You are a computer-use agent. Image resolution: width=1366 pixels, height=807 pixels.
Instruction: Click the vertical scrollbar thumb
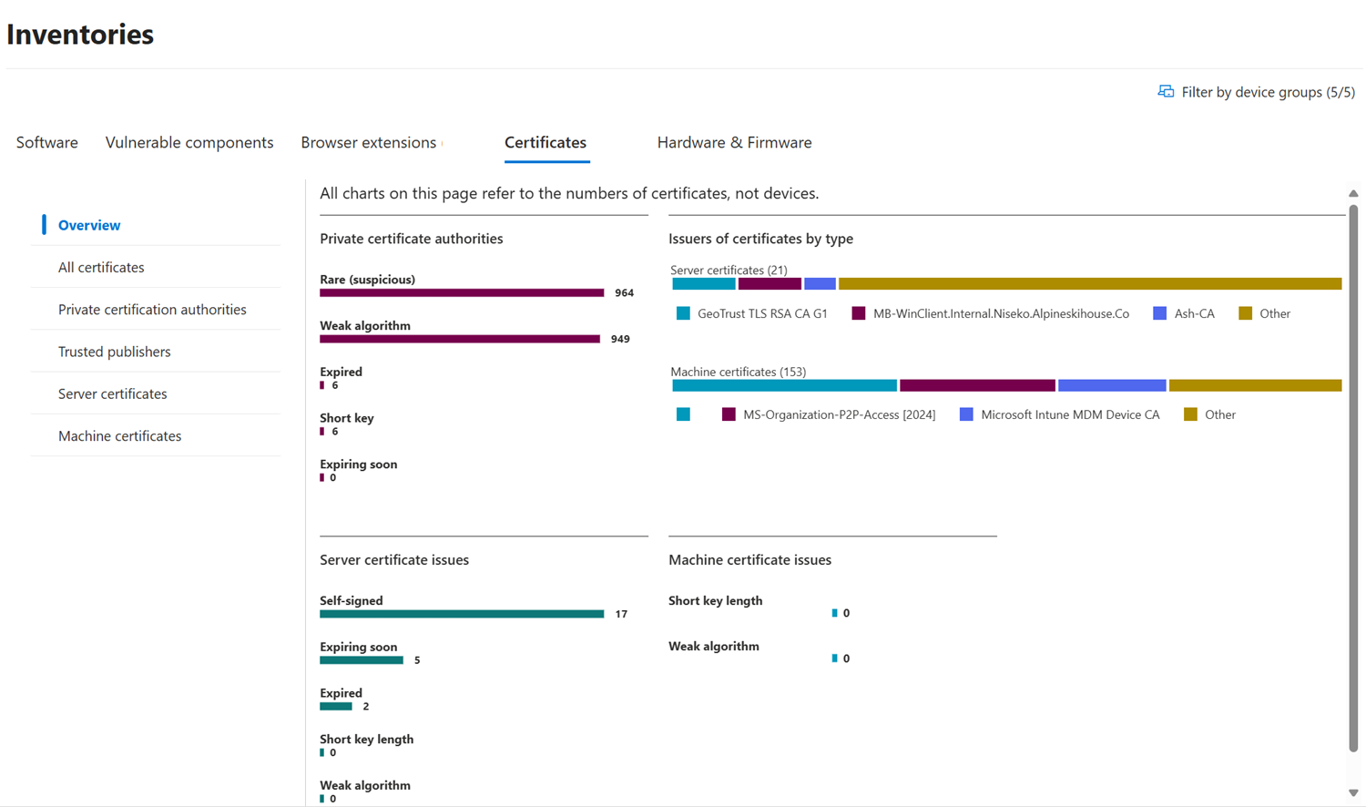pos(1353,478)
